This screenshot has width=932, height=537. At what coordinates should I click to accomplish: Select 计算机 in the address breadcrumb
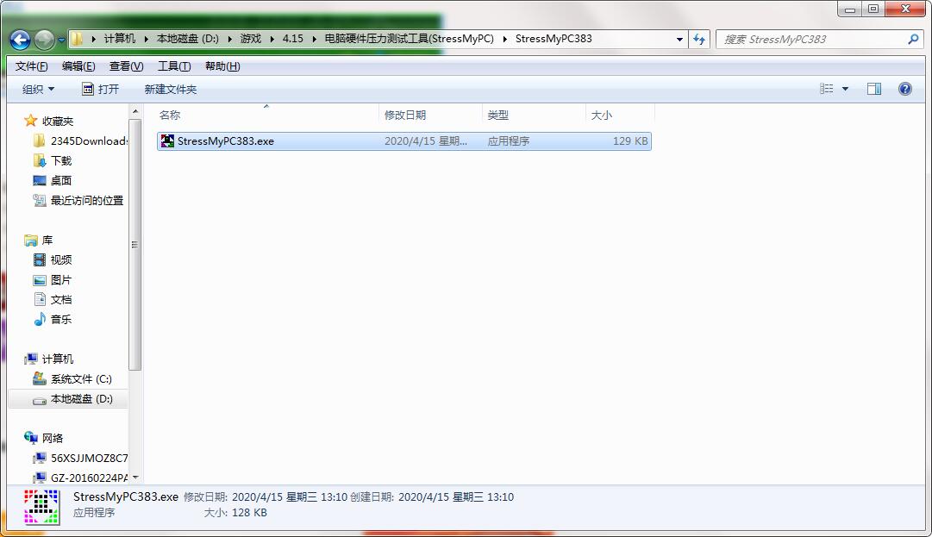[120, 39]
